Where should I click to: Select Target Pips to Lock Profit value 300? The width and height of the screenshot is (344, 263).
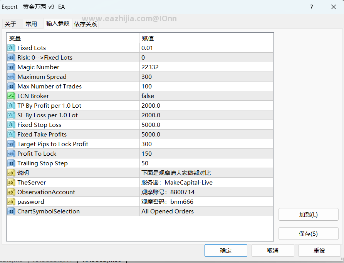(206, 144)
